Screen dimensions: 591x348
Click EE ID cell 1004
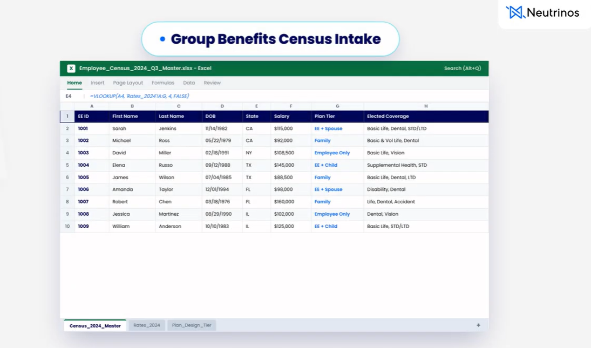(92, 165)
